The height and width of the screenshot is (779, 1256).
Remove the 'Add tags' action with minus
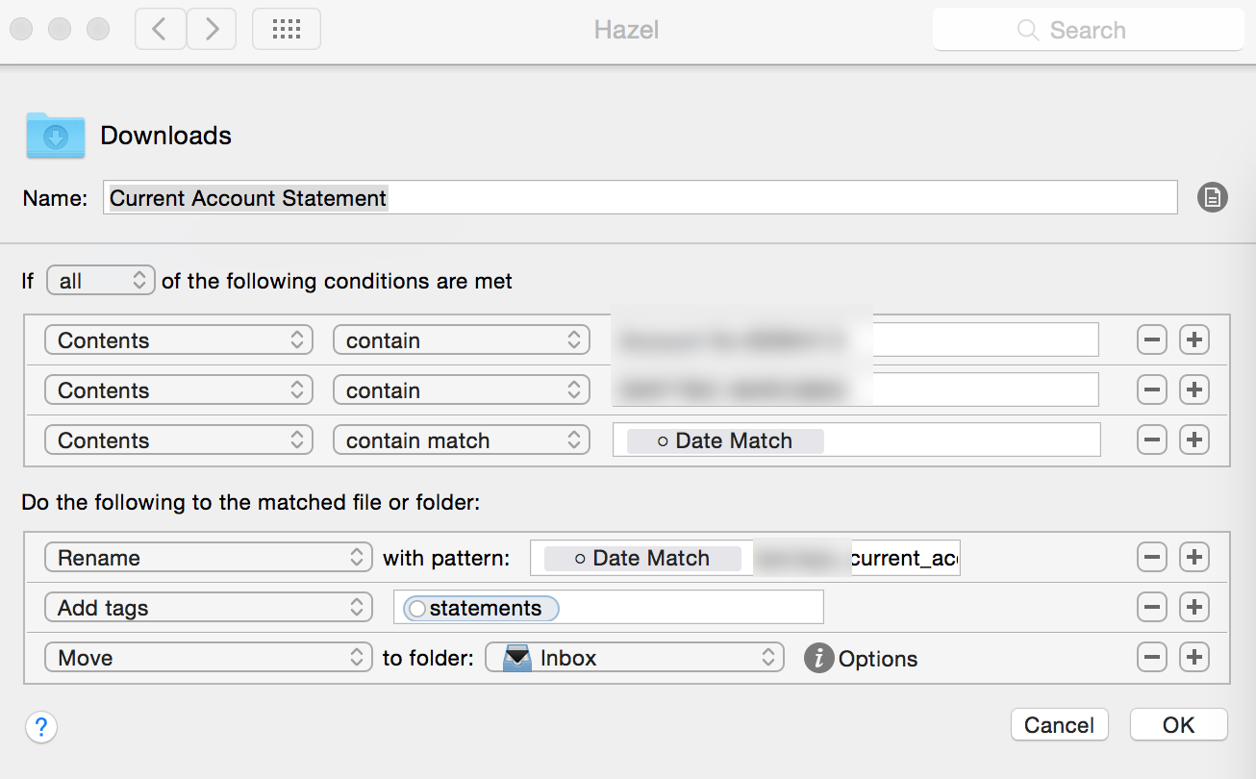pos(1152,607)
